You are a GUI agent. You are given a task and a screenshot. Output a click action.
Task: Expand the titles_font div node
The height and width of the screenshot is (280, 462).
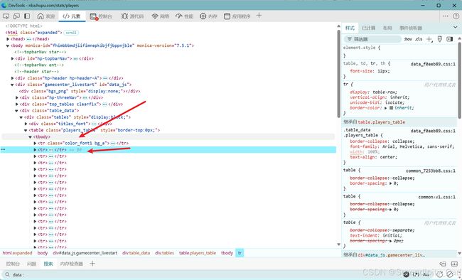(x=26, y=124)
